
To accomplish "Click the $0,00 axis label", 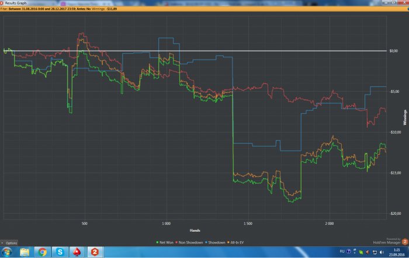I will coord(394,51).
